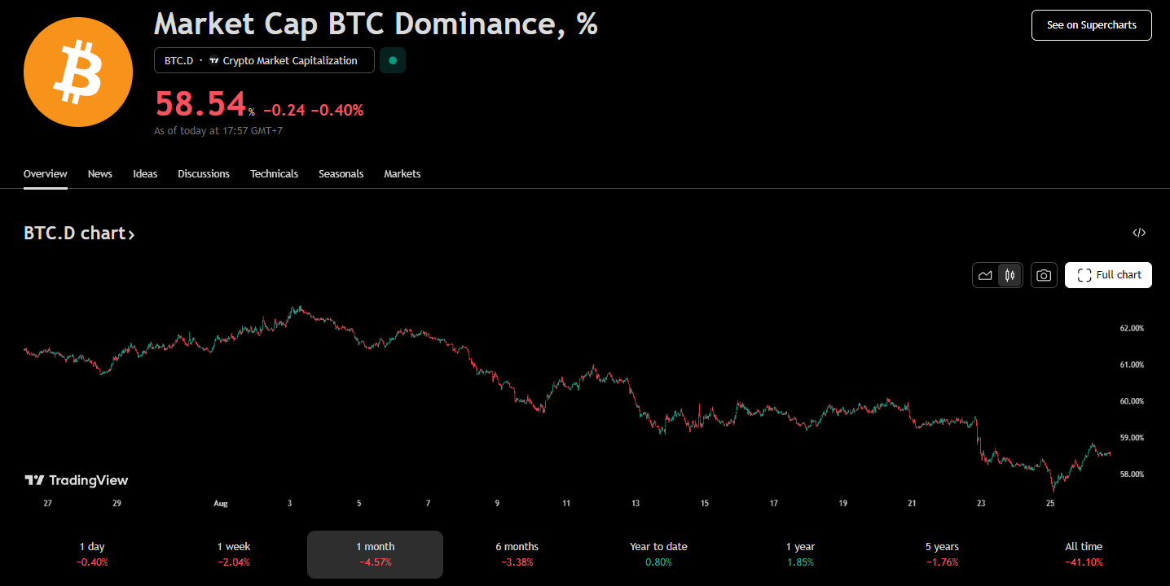This screenshot has height=586, width=1170.
Task: Select the 6 months range
Action: (517, 554)
